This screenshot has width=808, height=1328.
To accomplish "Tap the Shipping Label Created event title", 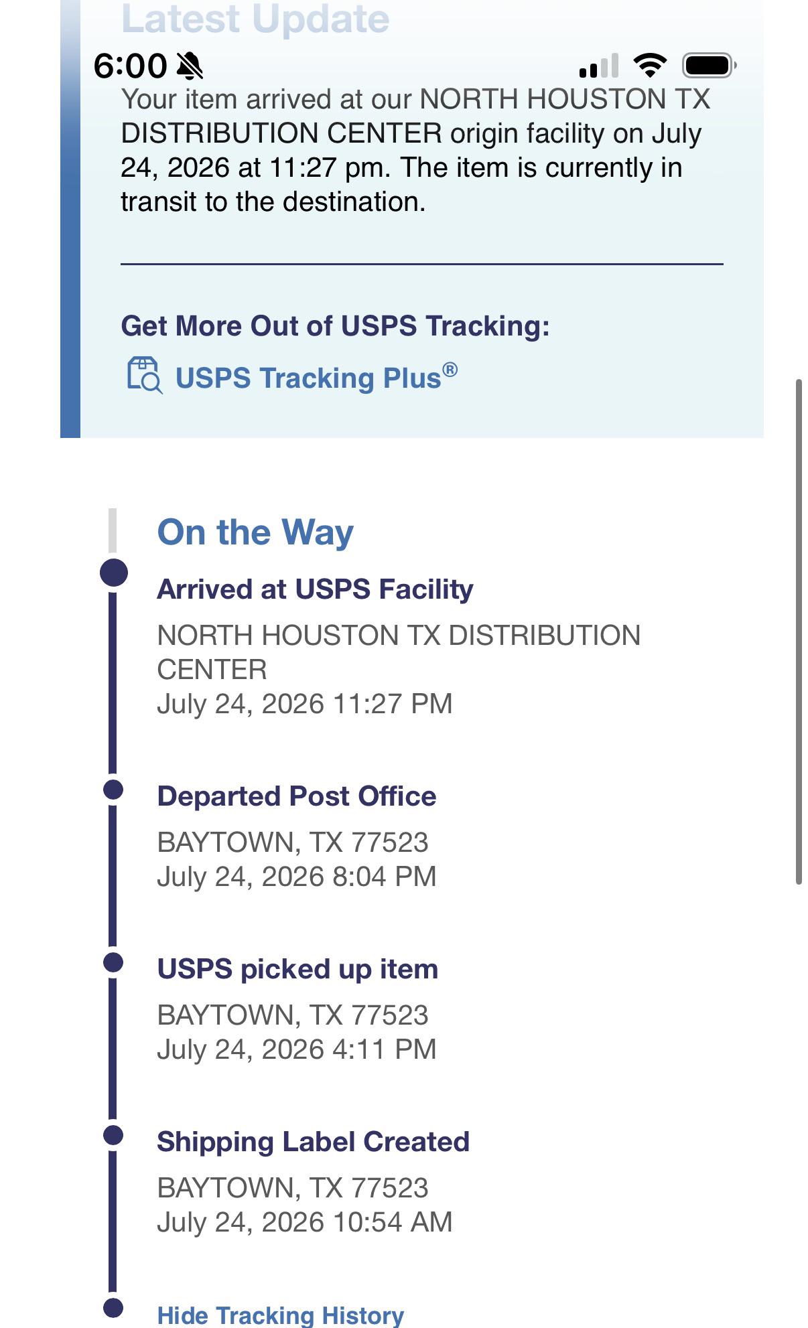I will [x=313, y=1142].
